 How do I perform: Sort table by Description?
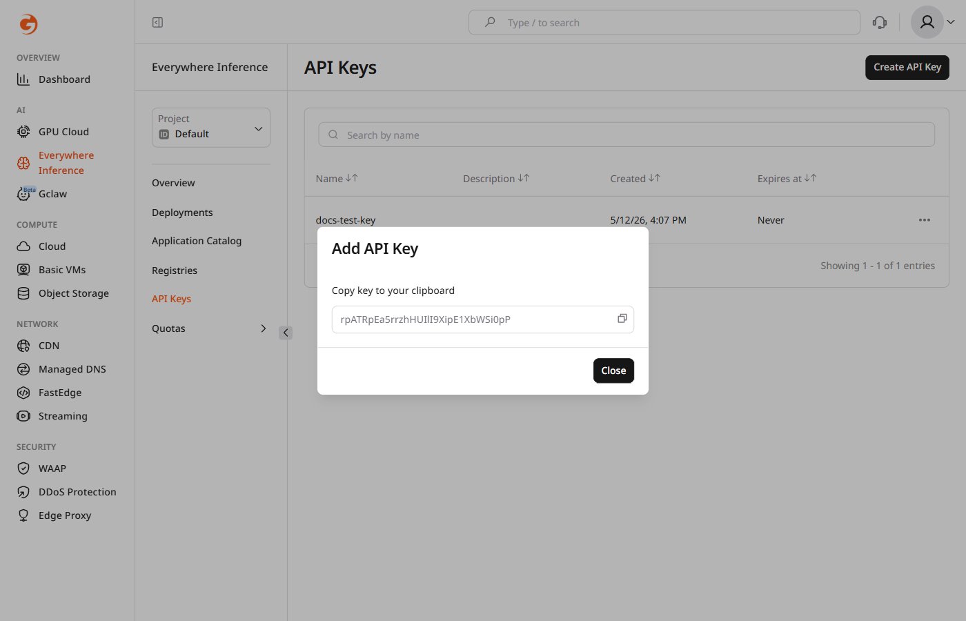(496, 178)
